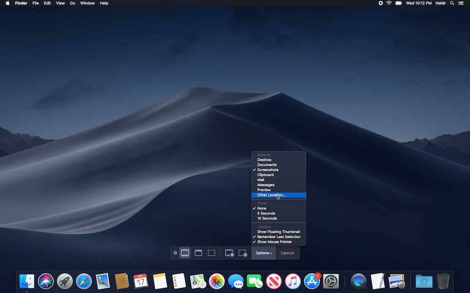This screenshot has width=470, height=293.
Task: Choose Record Selected Portion icon
Action: pos(243,253)
